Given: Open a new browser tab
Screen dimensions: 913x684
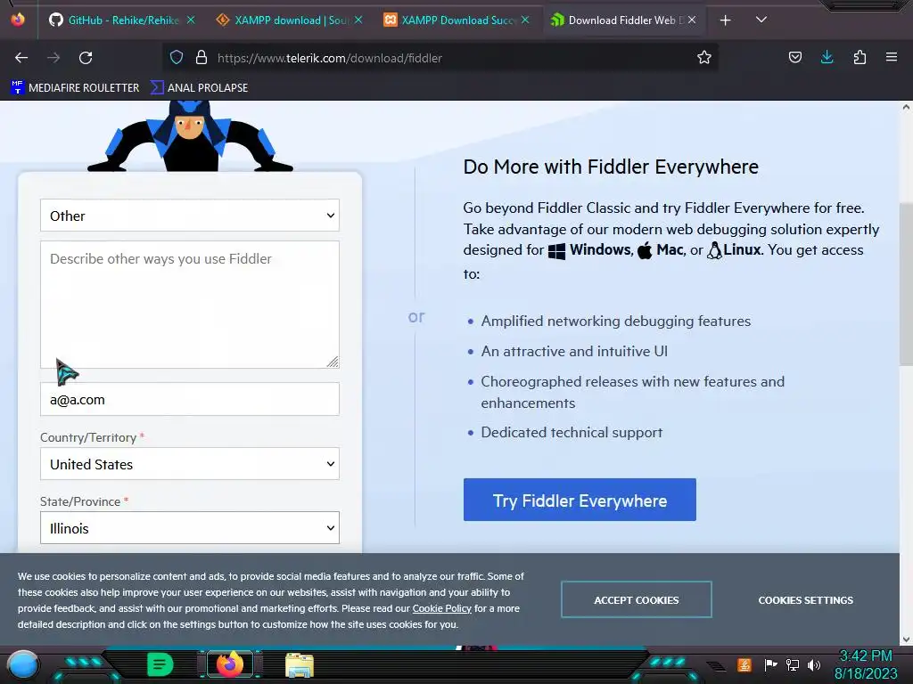Looking at the screenshot, I should click(725, 20).
